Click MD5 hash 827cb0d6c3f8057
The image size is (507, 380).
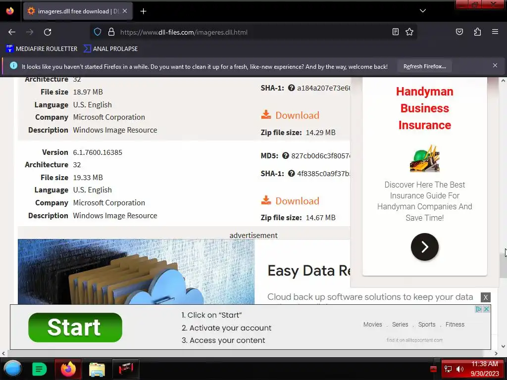click(x=320, y=156)
